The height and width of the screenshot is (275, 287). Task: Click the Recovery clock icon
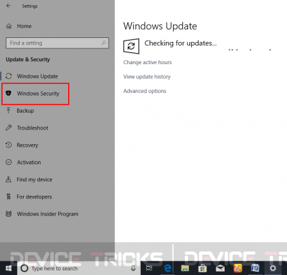[9, 145]
